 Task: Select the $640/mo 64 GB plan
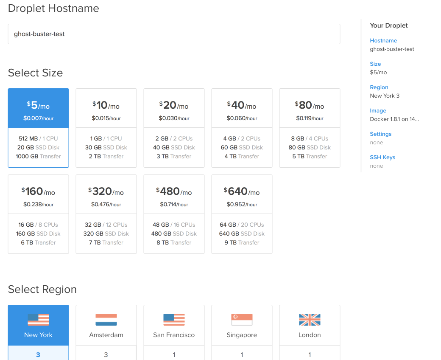click(242, 214)
